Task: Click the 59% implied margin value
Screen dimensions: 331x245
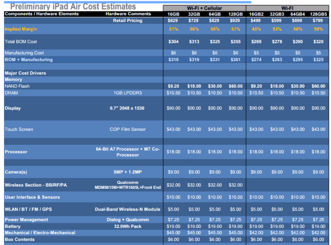Action: click(x=318, y=29)
